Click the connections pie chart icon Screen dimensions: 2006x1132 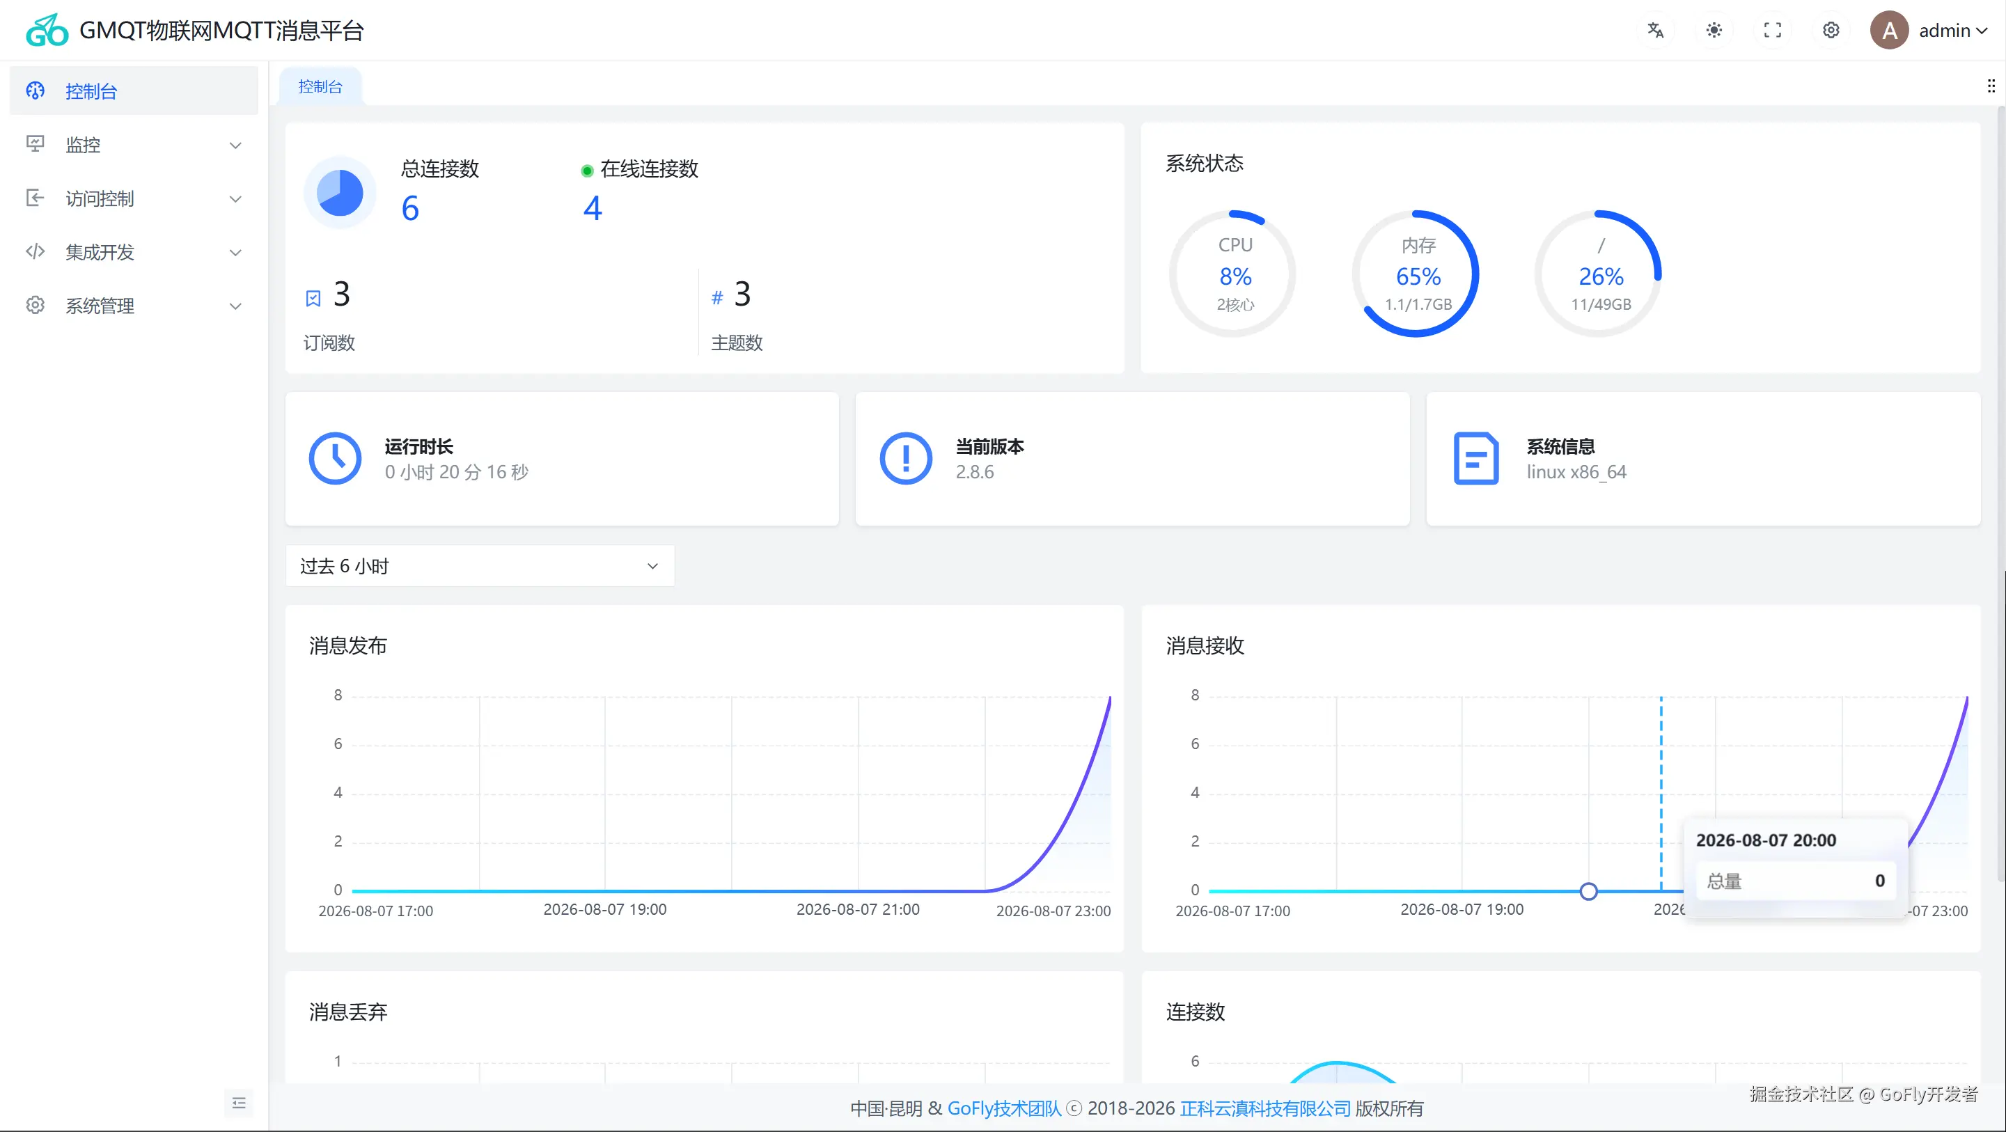click(x=340, y=192)
